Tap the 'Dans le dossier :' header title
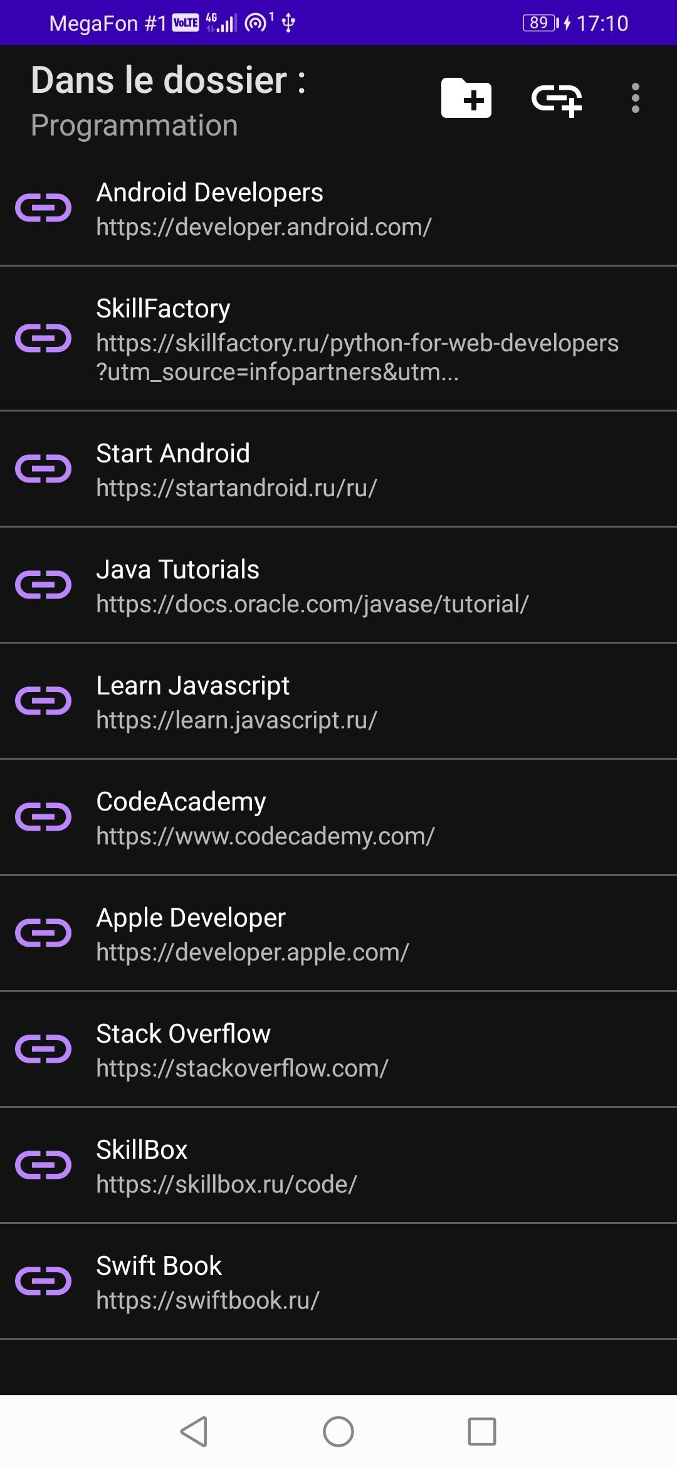 pyautogui.click(x=169, y=80)
